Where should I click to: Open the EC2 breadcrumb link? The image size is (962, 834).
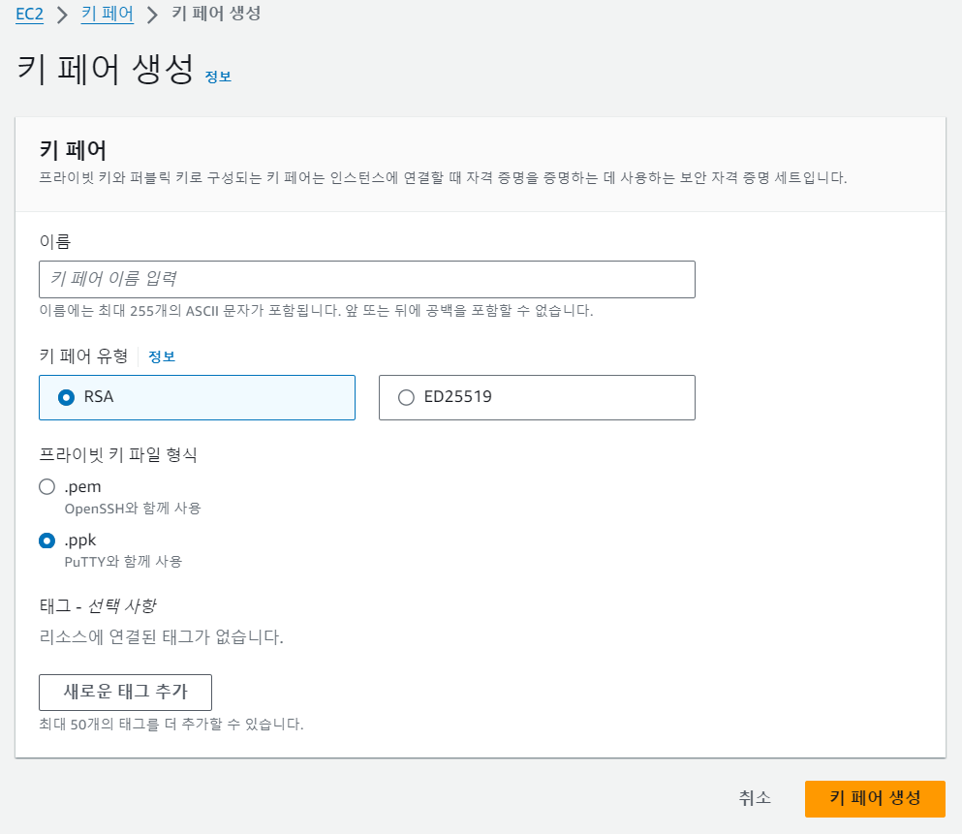(29, 14)
